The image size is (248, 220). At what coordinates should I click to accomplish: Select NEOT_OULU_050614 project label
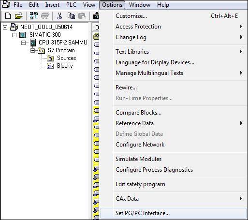pos(46,27)
